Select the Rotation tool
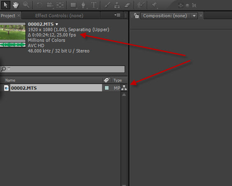 [x=39, y=5]
